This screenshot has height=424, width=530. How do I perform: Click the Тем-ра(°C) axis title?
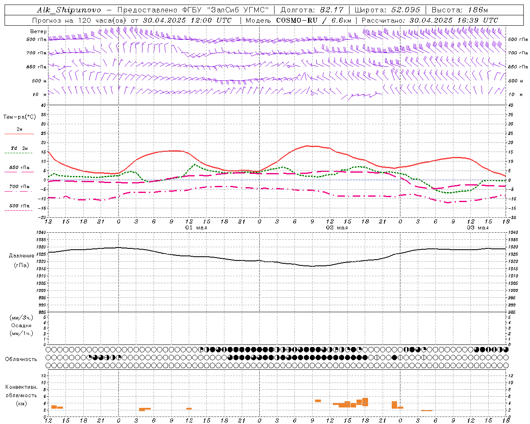[x=19, y=117]
